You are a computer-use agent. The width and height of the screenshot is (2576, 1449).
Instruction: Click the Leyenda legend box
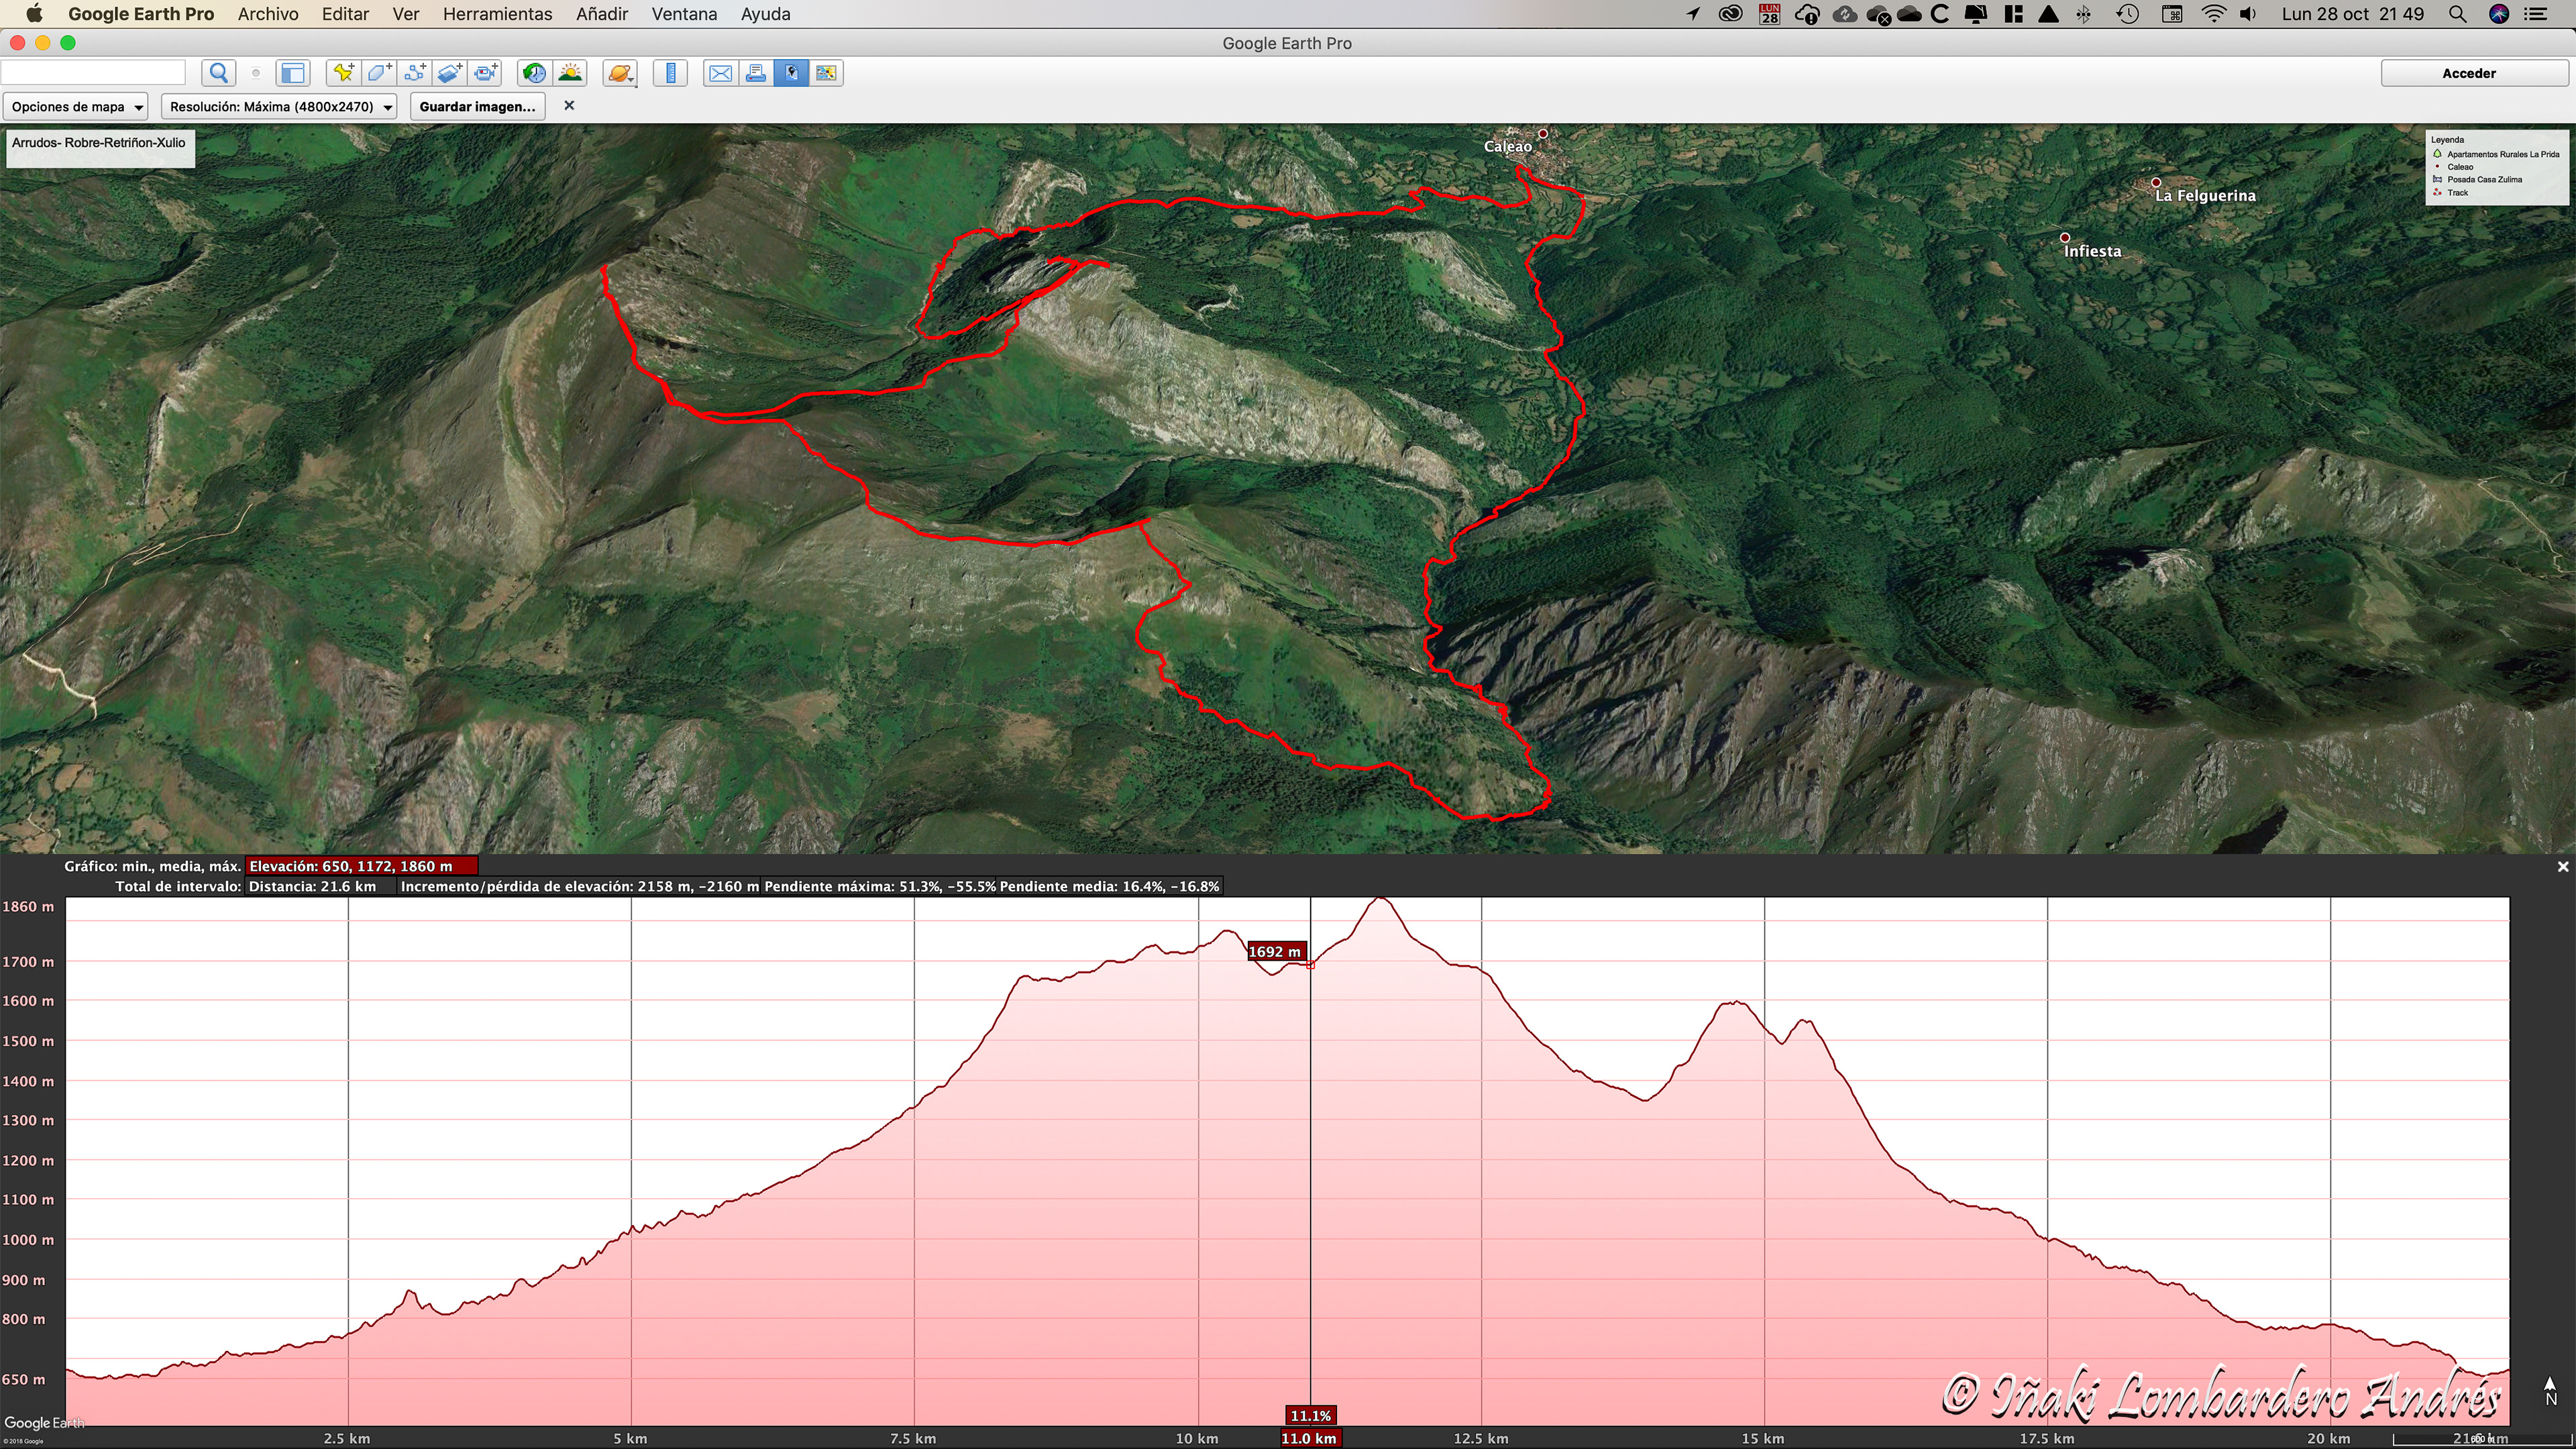(x=2496, y=167)
